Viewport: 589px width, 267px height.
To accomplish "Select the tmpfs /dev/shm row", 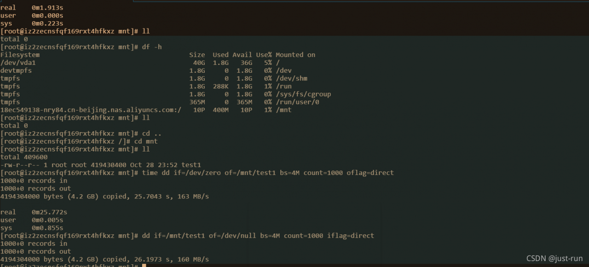I will coord(154,78).
